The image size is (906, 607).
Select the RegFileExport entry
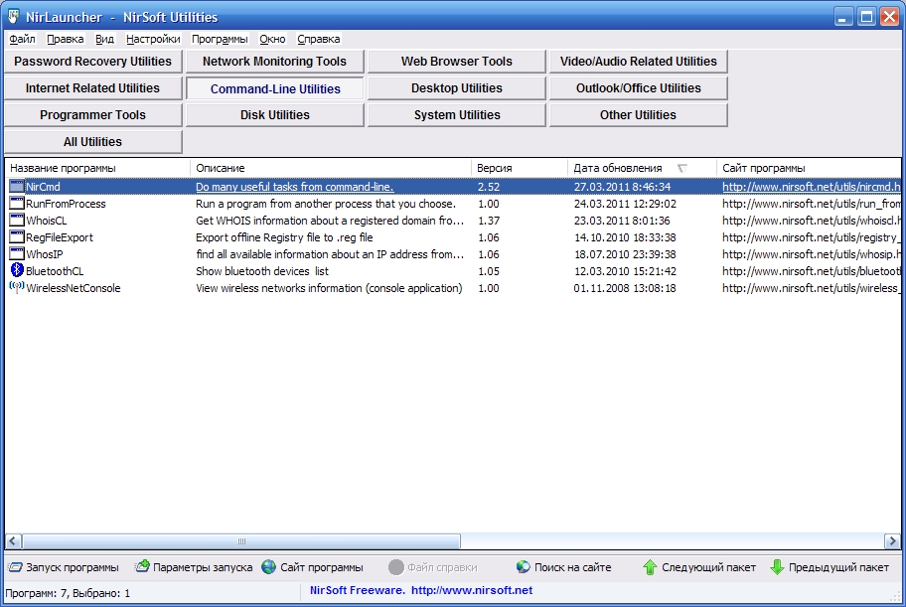pos(60,237)
